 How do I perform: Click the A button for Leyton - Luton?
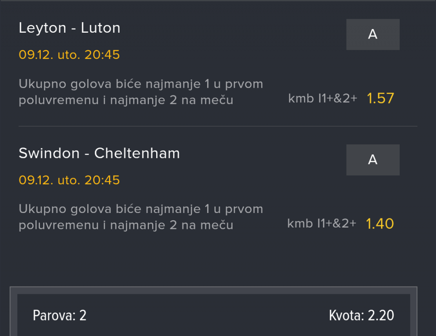[372, 35]
